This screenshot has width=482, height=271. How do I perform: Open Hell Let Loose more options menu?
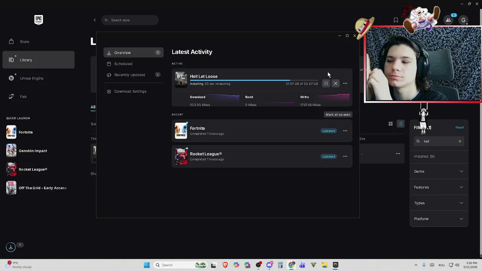345,84
